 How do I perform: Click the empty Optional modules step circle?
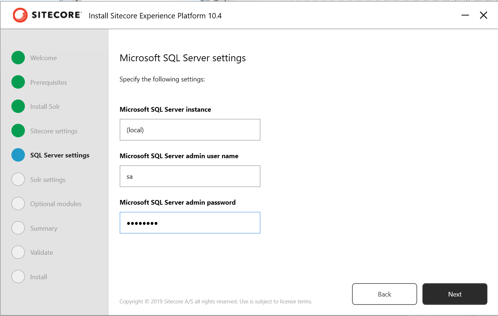click(x=18, y=204)
